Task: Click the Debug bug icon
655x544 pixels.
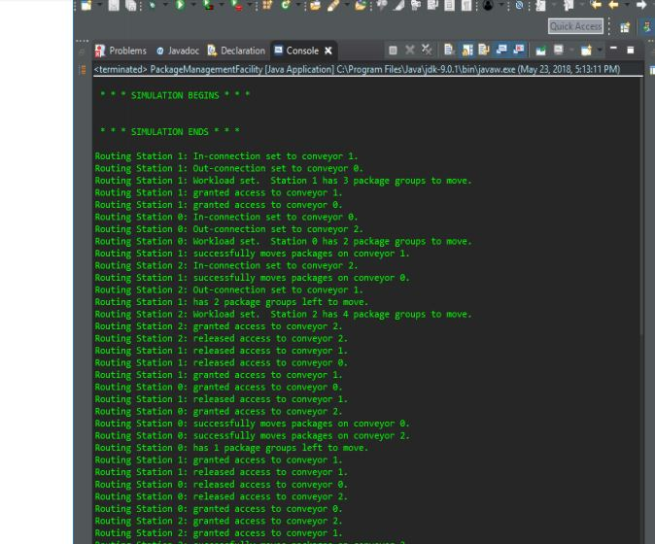Action: tap(152, 5)
